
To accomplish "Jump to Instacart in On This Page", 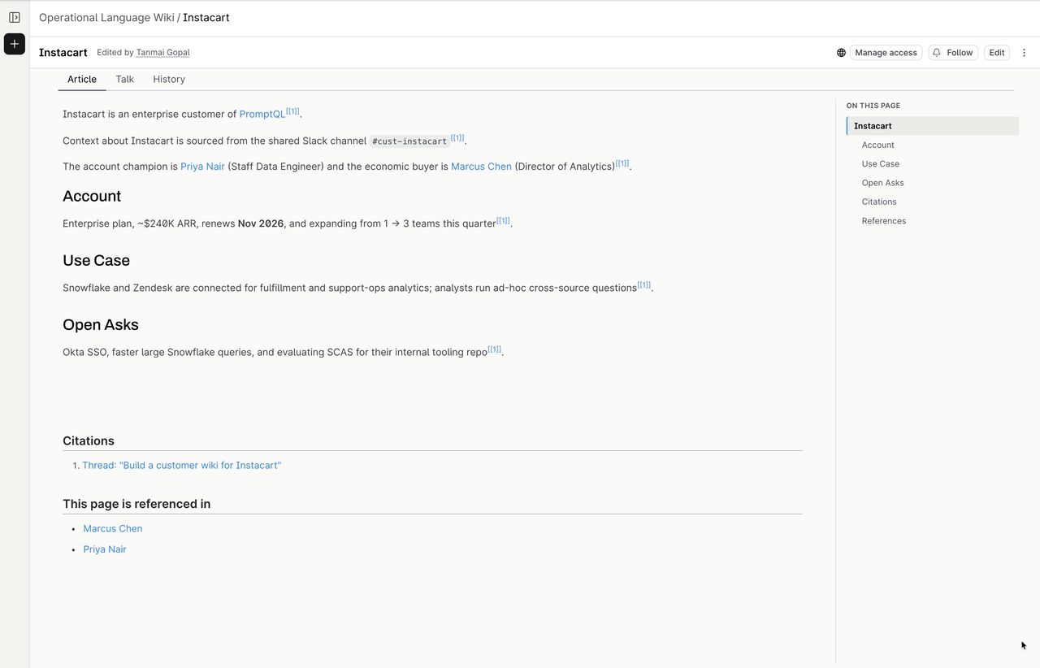I will point(933,126).
